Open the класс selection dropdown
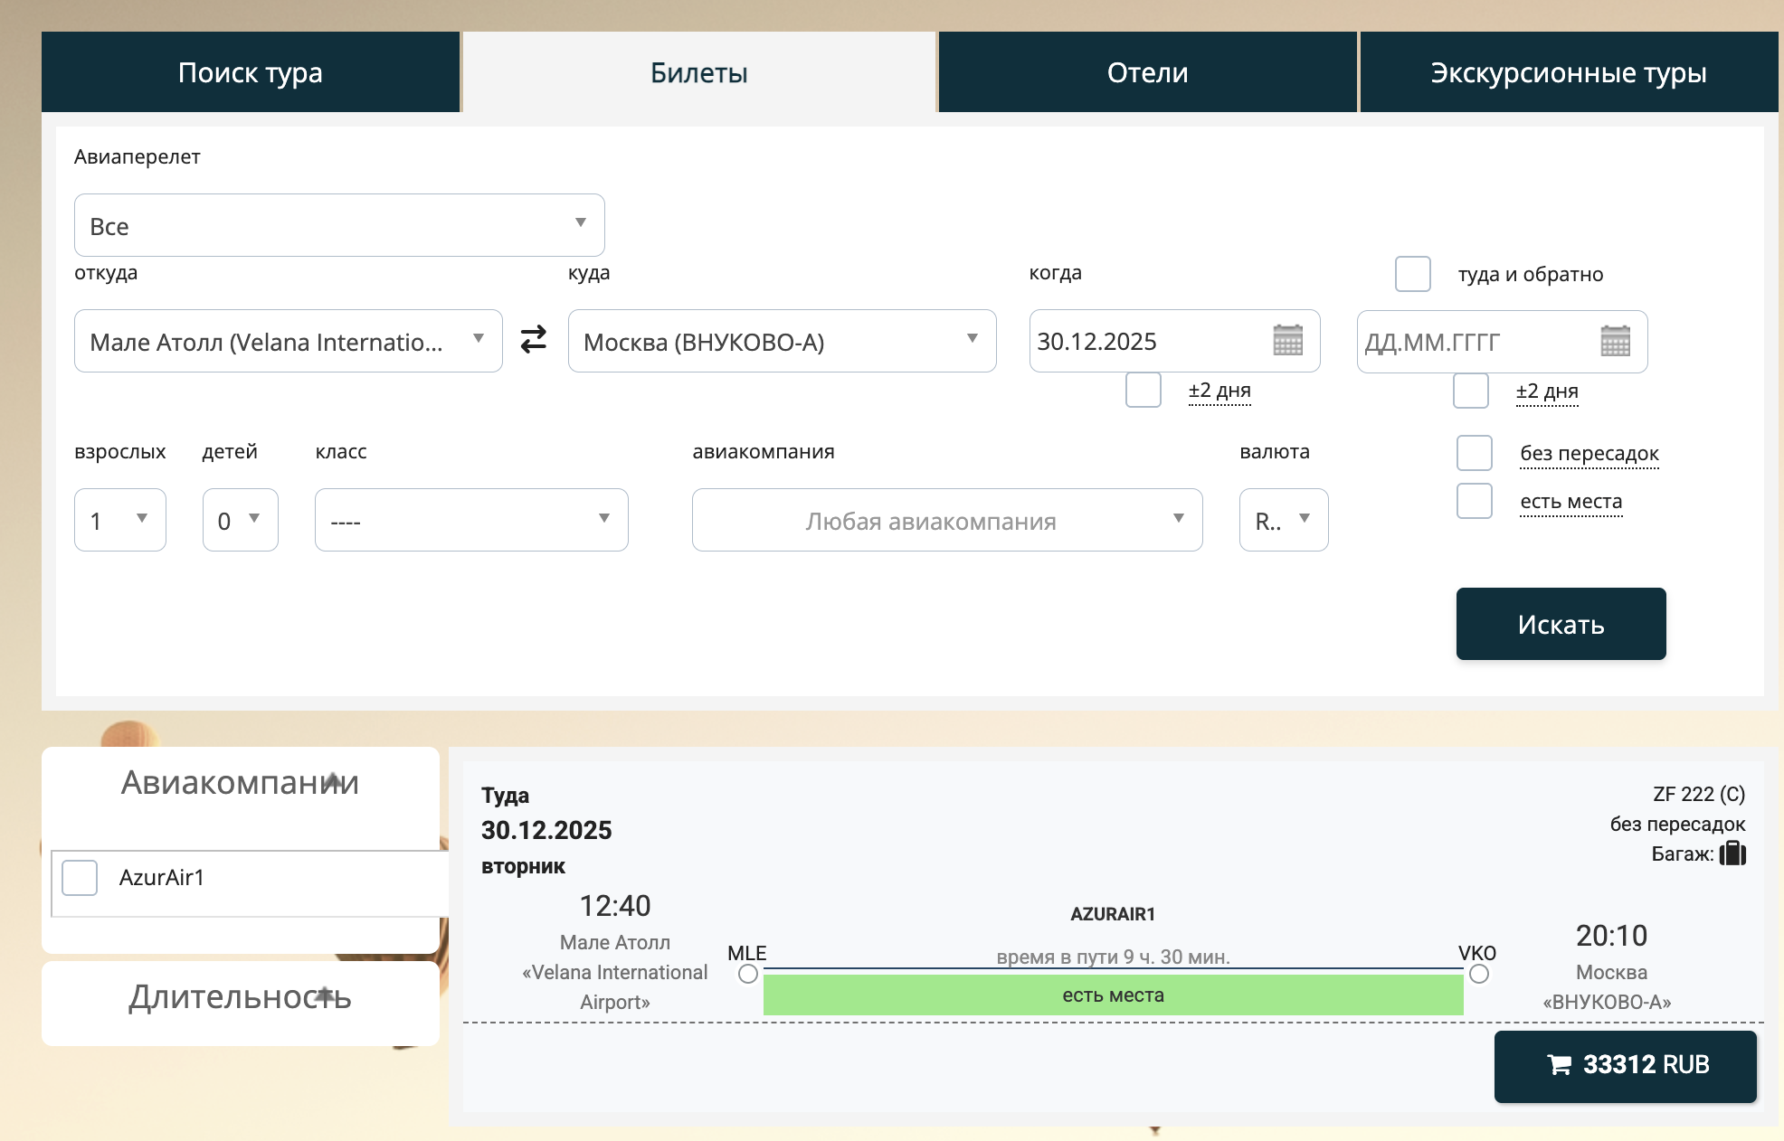Image resolution: width=1784 pixels, height=1141 pixels. pos(470,520)
